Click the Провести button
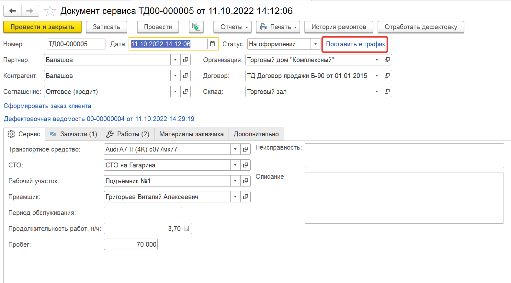511x283 pixels. click(x=158, y=27)
